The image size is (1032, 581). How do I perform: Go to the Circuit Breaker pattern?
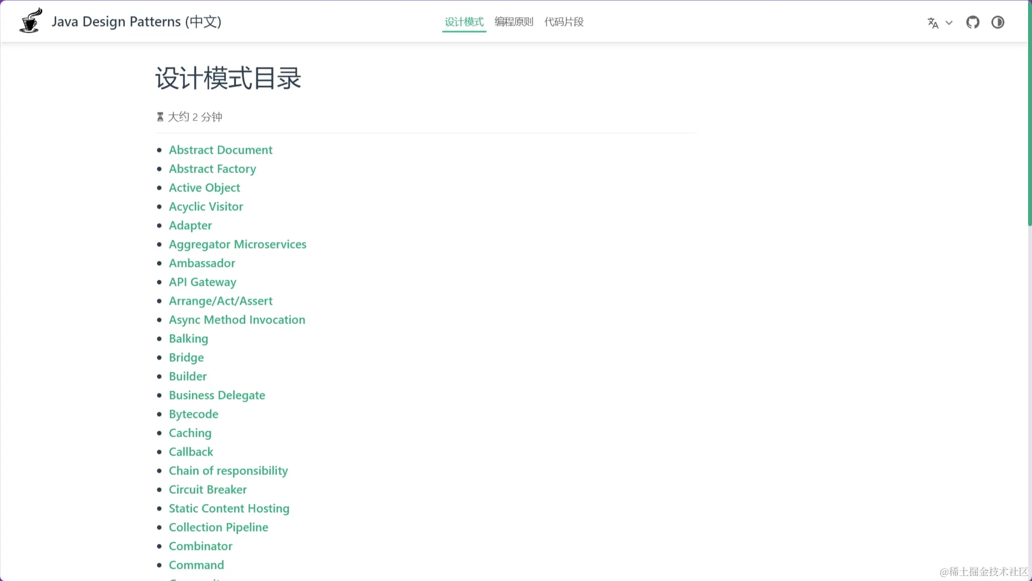[208, 489]
